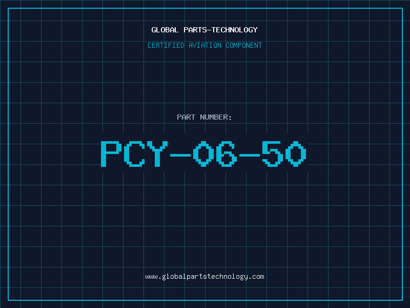Click the dash between PCY and 06

click(x=180, y=155)
